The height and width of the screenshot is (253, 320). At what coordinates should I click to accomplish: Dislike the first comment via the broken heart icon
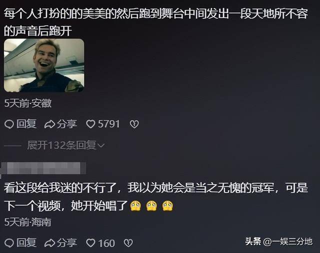pos(134,124)
